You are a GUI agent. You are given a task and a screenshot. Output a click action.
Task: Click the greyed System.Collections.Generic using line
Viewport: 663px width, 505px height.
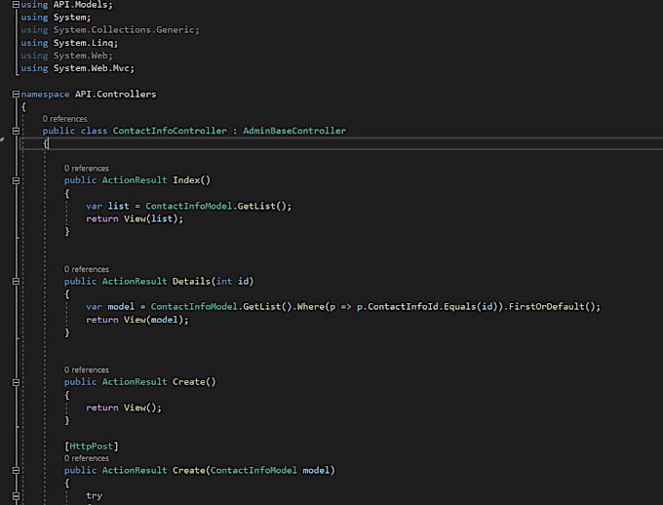110,30
